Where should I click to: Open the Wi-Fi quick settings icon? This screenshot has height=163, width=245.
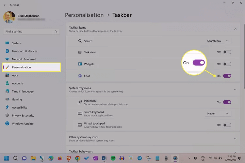210,158
